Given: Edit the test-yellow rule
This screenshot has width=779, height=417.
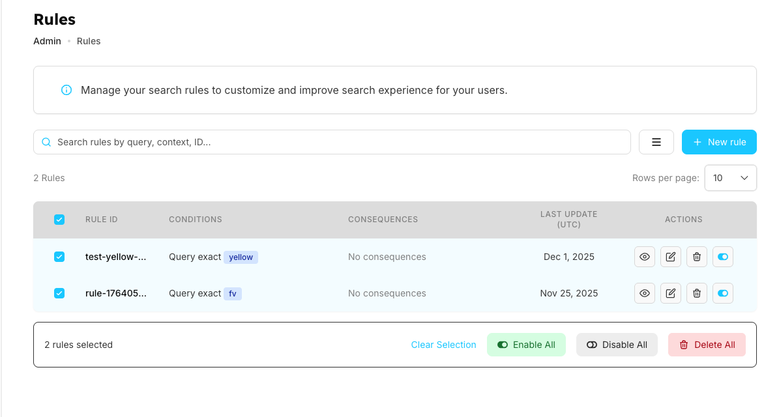Looking at the screenshot, I should (671, 257).
